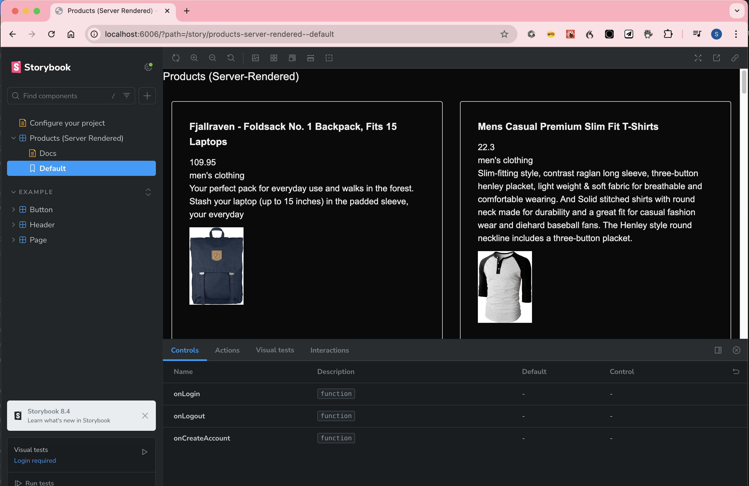Open the viewport size selector
This screenshot has height=486, width=749.
click(x=292, y=58)
